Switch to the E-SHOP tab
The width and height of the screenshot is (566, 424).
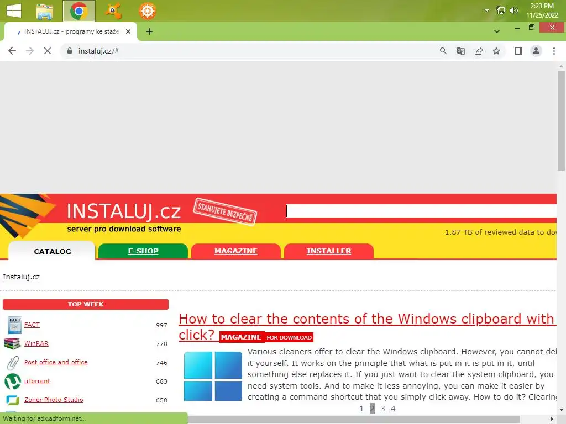coord(143,251)
